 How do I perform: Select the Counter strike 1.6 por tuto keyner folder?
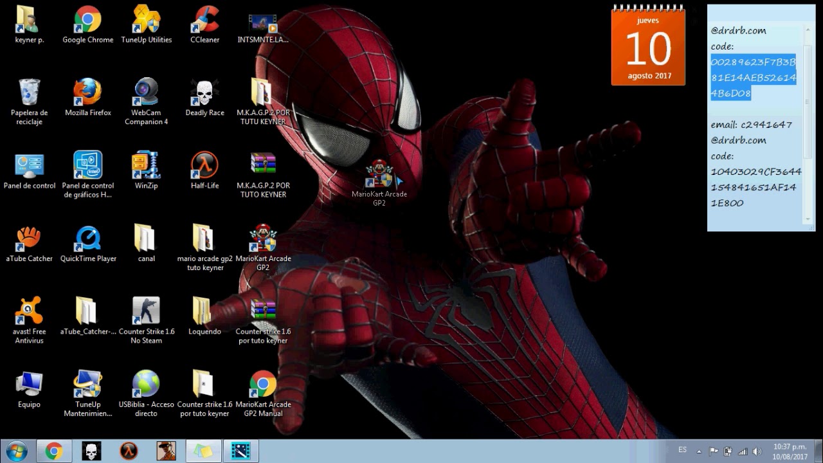pyautogui.click(x=204, y=394)
